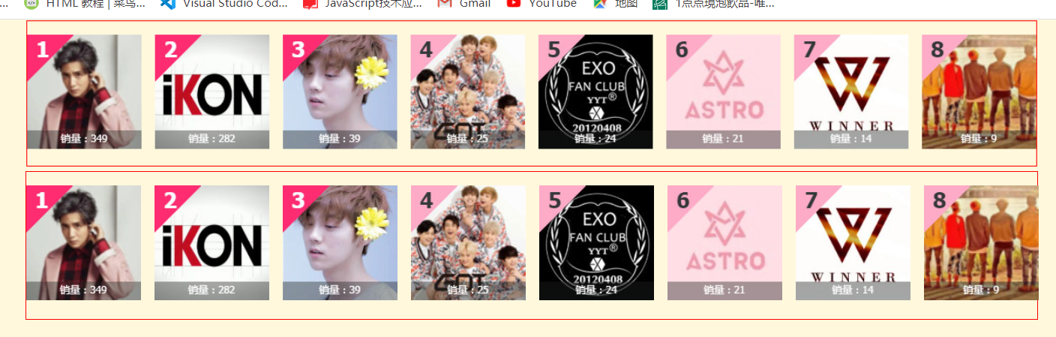
Task: Select top row EXO Fan Club thumbnail
Action: tap(595, 92)
